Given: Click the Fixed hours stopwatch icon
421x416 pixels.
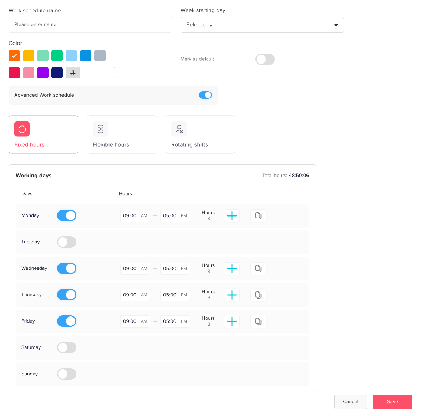Looking at the screenshot, I should pyautogui.click(x=22, y=129).
